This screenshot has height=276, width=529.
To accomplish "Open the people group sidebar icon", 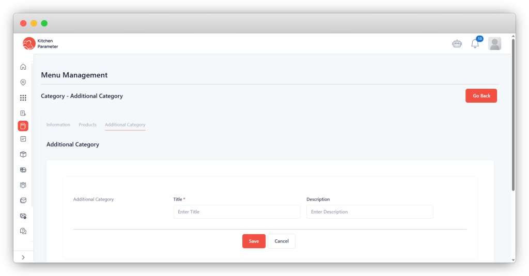I will (x=23, y=185).
